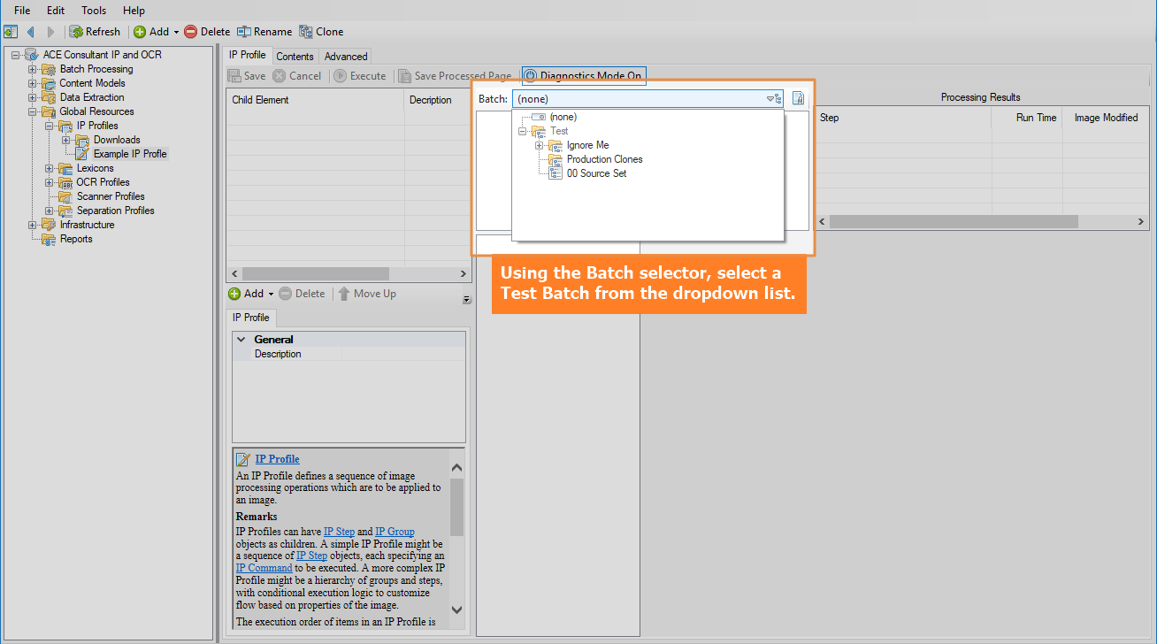
Task: Select 00 Source Set in batch dropdown
Action: tap(597, 173)
